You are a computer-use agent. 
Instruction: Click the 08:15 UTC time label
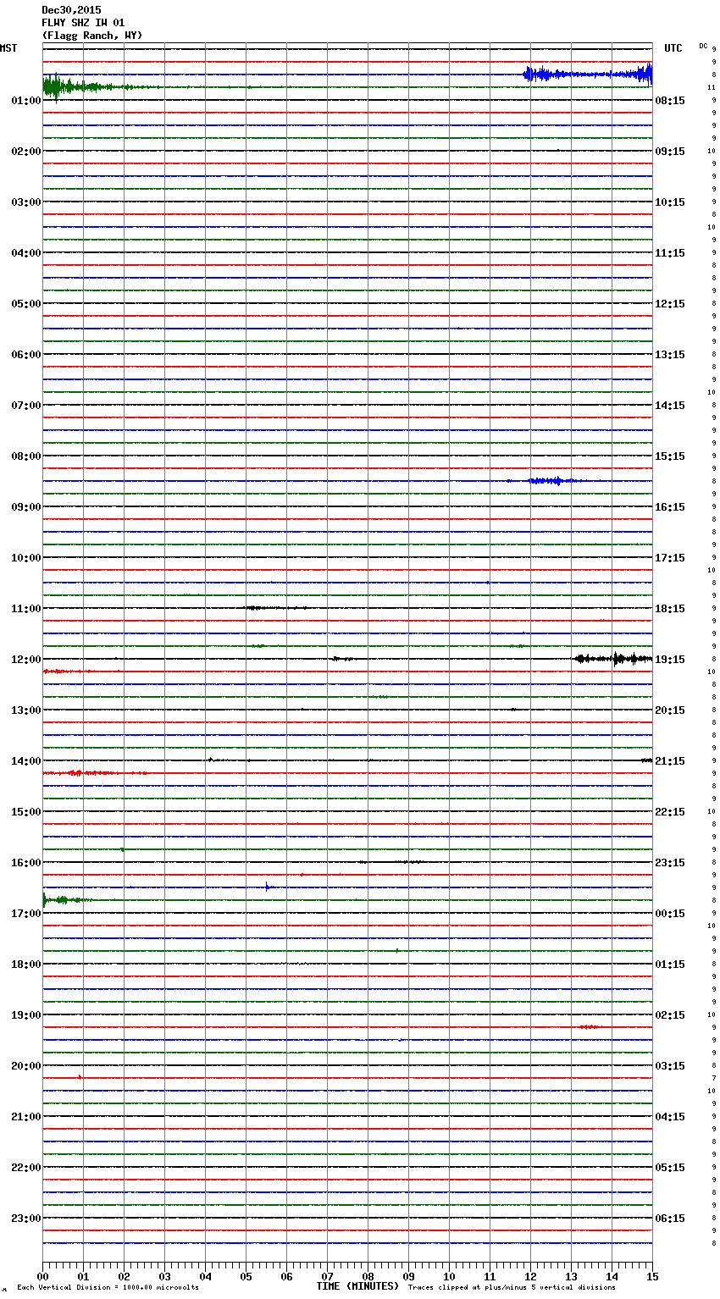[x=670, y=101]
